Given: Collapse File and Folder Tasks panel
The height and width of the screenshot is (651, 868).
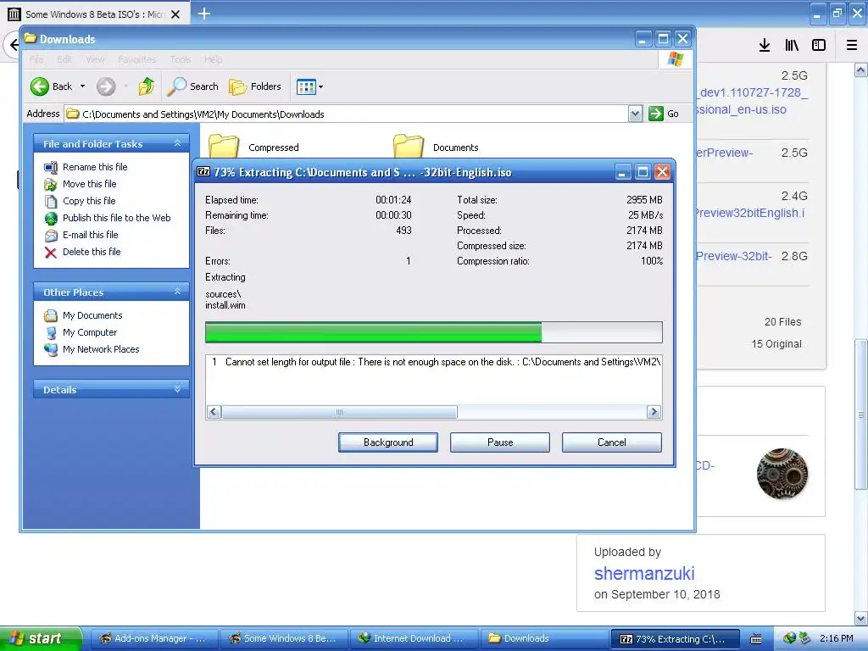Looking at the screenshot, I should tap(178, 143).
